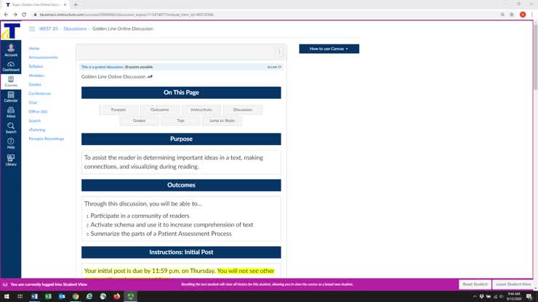Screen dimensions: 538x302
Task: Select the Golden Line Online Discussion browser tab
Action: [x=36, y=5]
